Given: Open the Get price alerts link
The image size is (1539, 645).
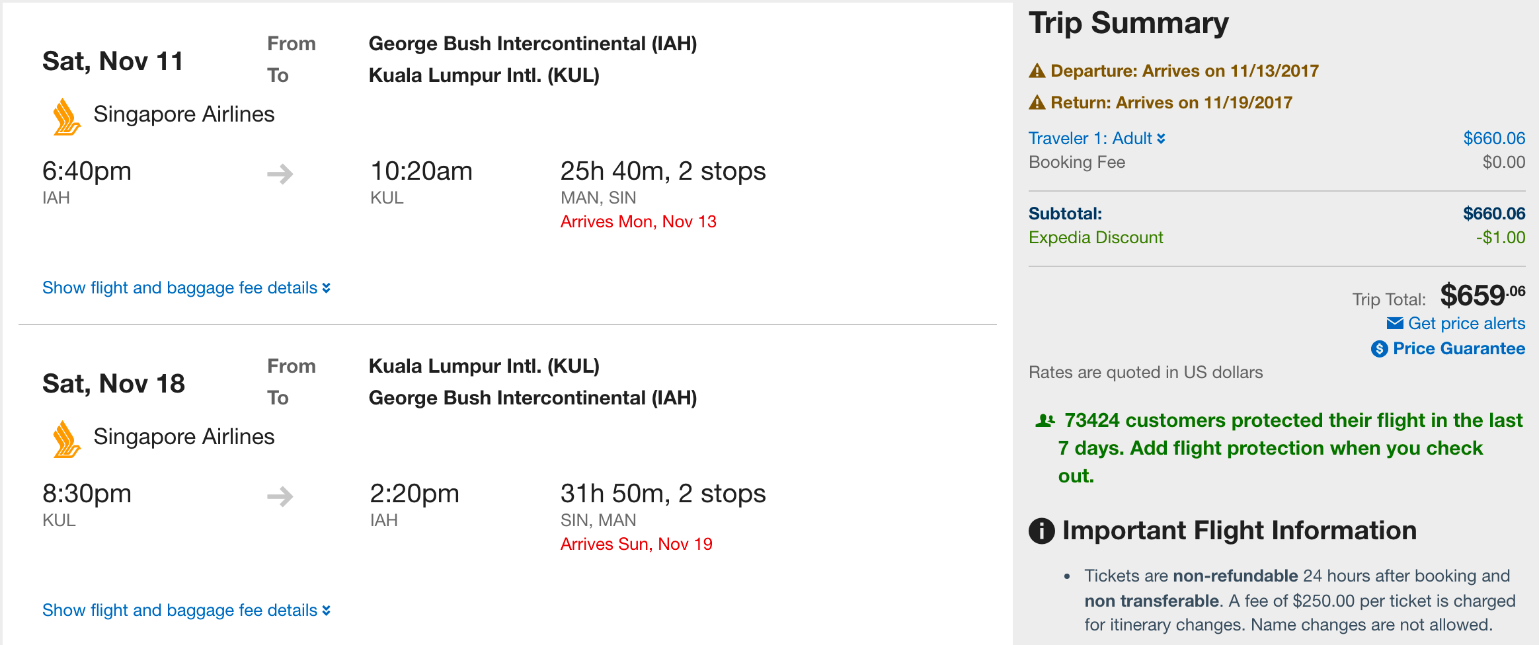Looking at the screenshot, I should tap(1466, 323).
